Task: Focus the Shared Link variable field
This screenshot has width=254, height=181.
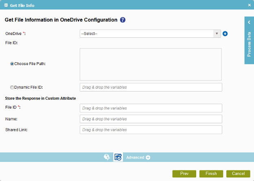Action: [x=151, y=130]
